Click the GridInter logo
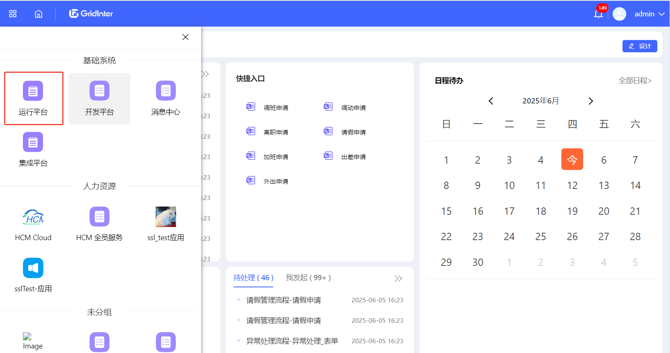The image size is (670, 353). [91, 13]
